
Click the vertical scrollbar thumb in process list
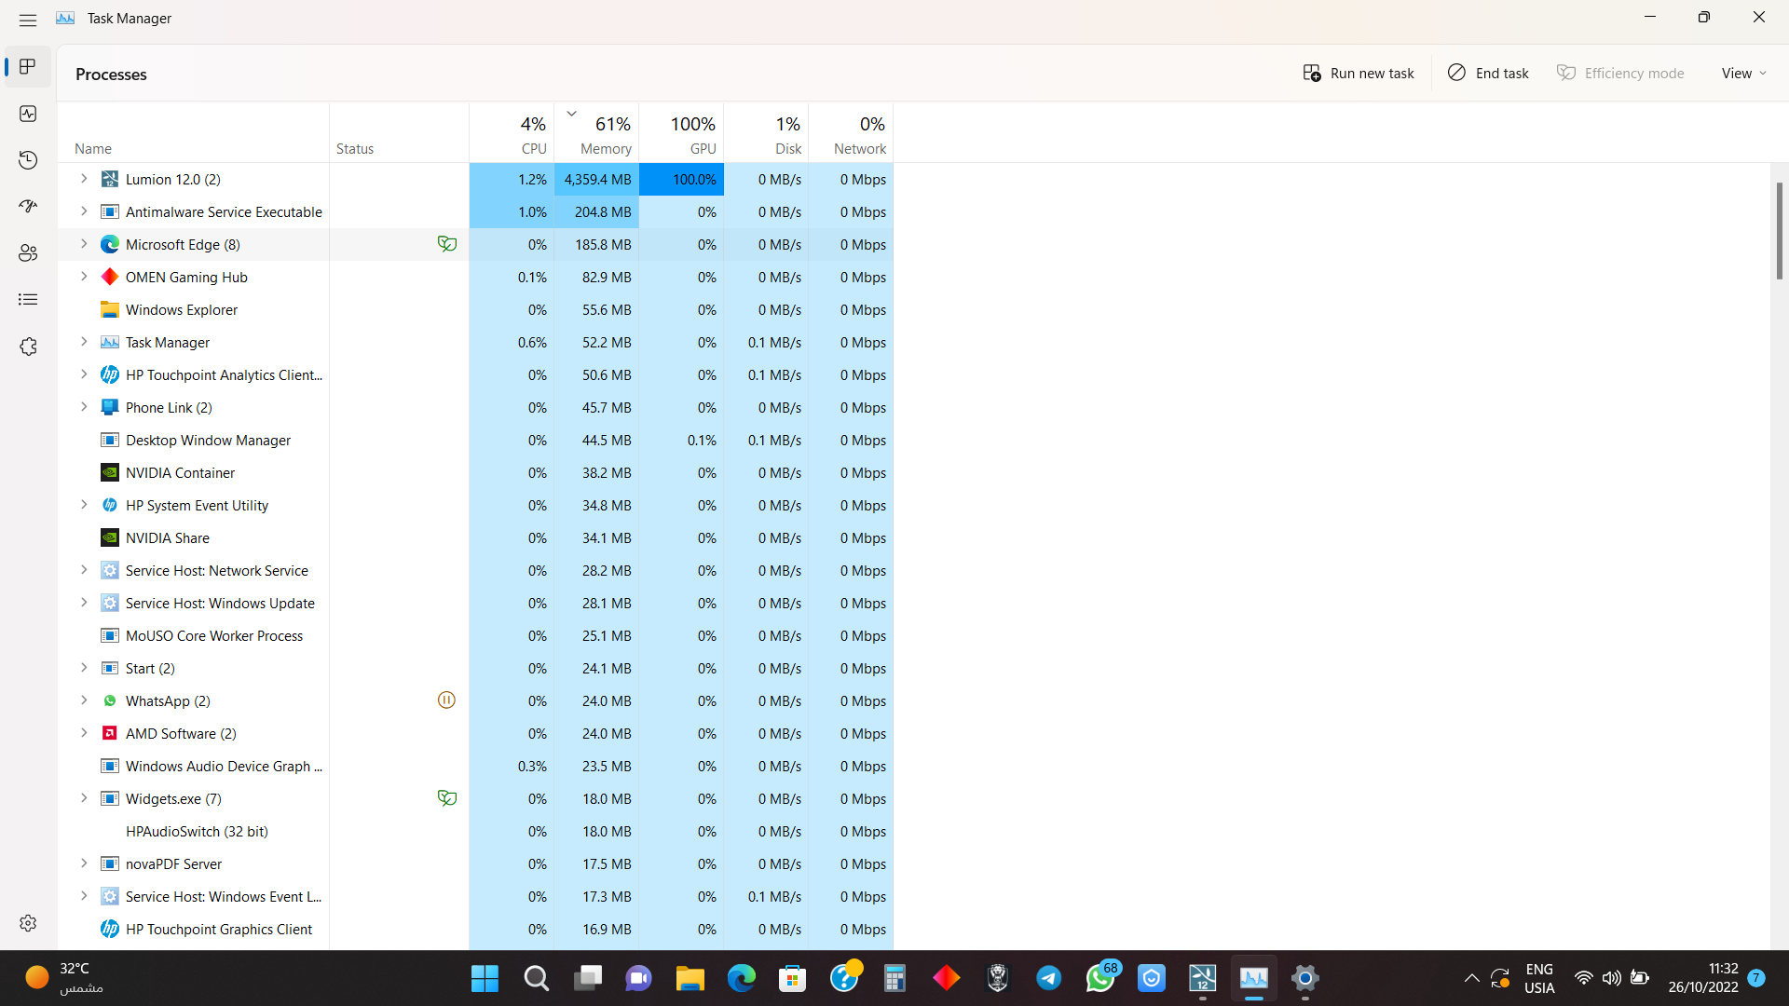(x=1779, y=231)
